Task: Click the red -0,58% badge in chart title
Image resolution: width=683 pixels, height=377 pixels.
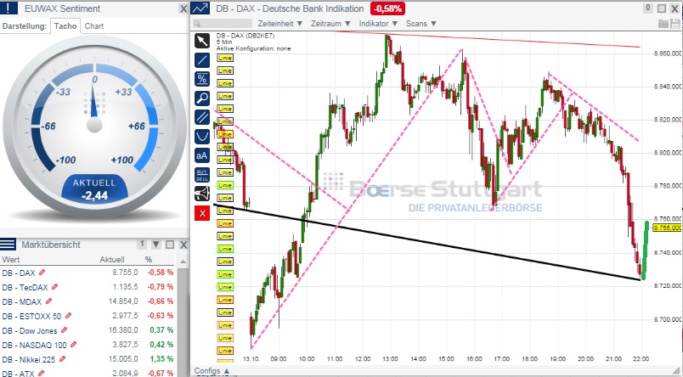Action: point(387,8)
